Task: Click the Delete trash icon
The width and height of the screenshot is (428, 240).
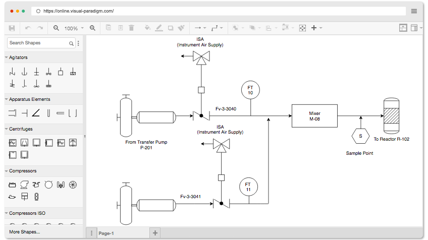Action: click(x=131, y=28)
